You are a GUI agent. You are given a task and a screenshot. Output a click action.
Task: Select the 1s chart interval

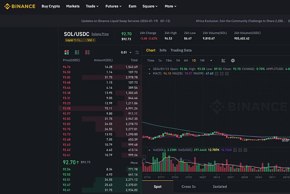160,60
